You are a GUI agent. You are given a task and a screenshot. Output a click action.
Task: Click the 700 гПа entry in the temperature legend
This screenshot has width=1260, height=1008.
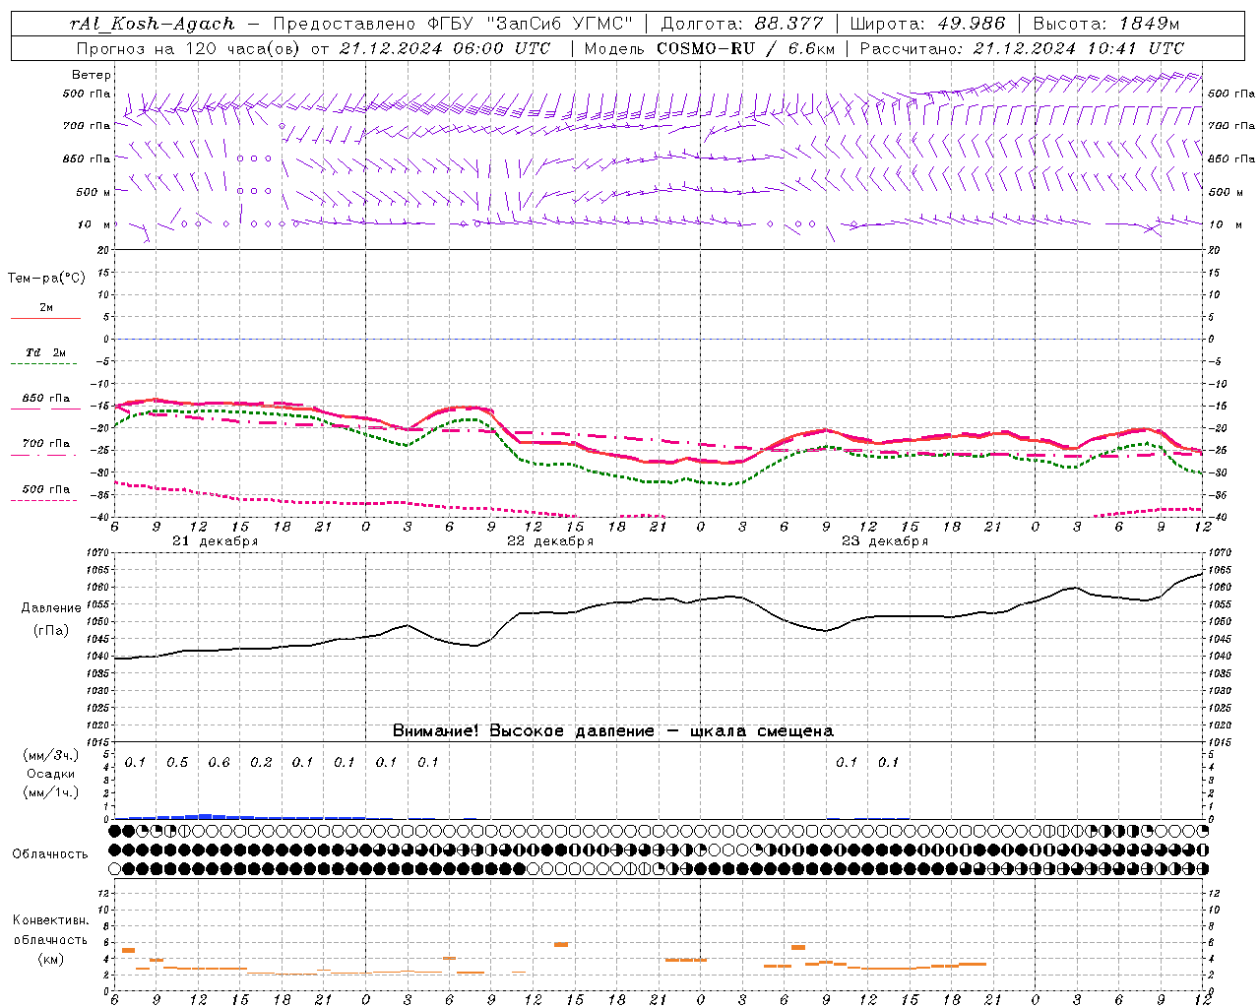[46, 444]
